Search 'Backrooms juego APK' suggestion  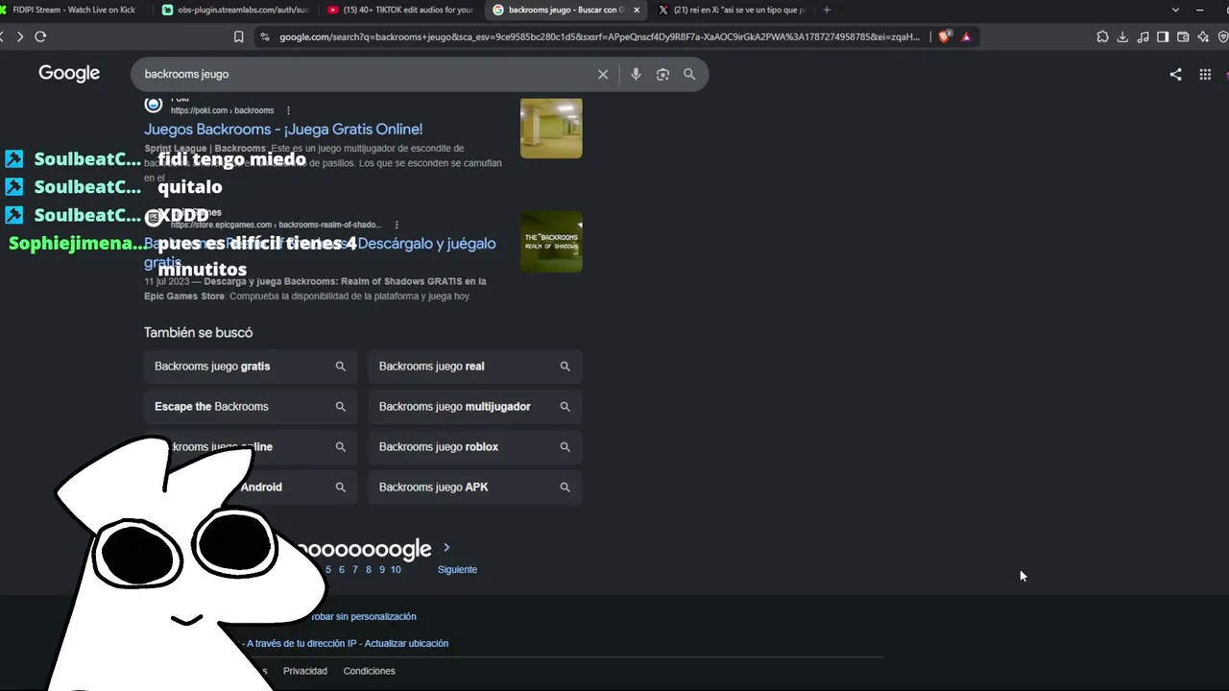tap(475, 488)
